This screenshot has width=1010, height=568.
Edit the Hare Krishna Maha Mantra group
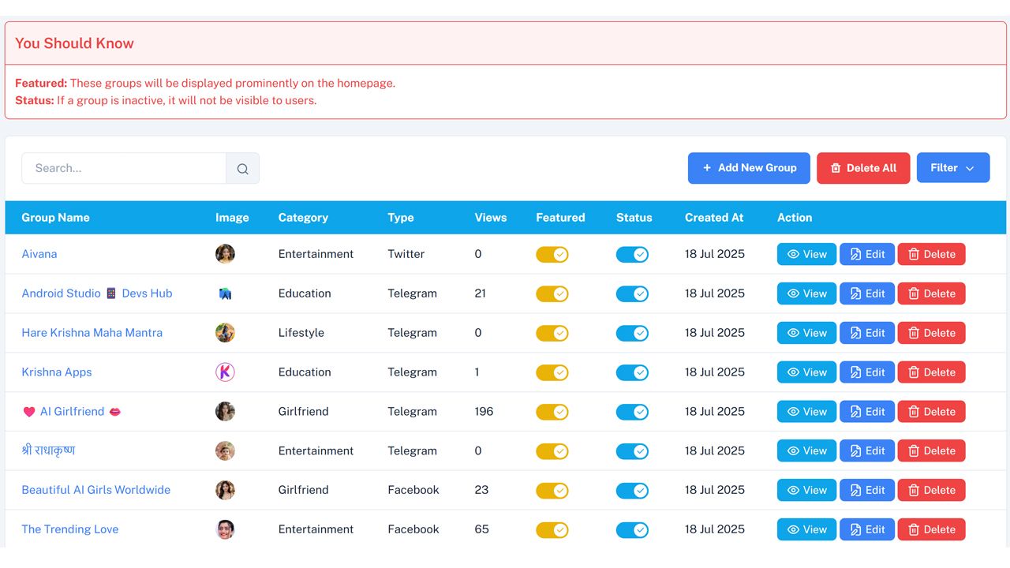tap(866, 333)
